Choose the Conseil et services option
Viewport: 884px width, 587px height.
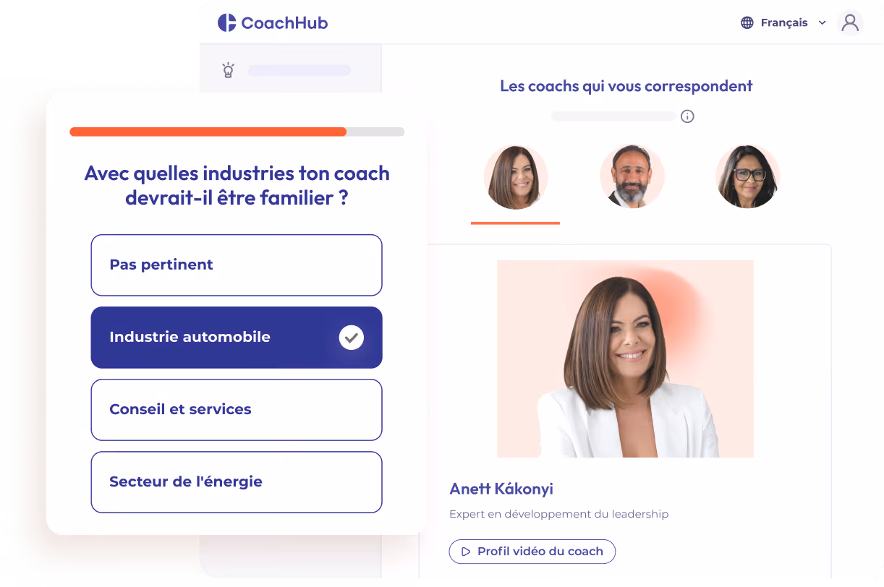237,410
